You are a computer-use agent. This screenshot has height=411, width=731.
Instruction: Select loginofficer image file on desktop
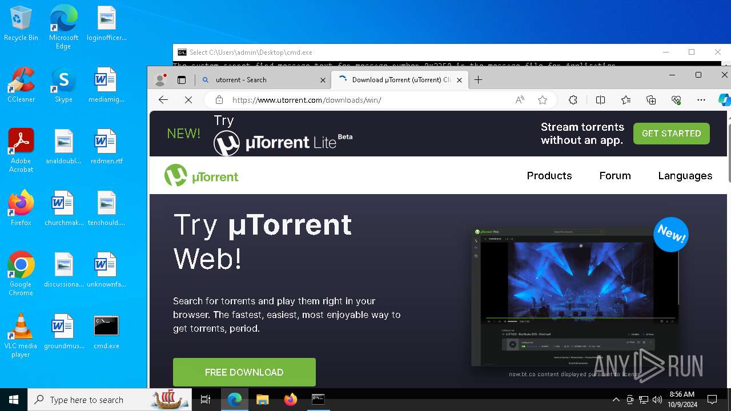(x=107, y=24)
